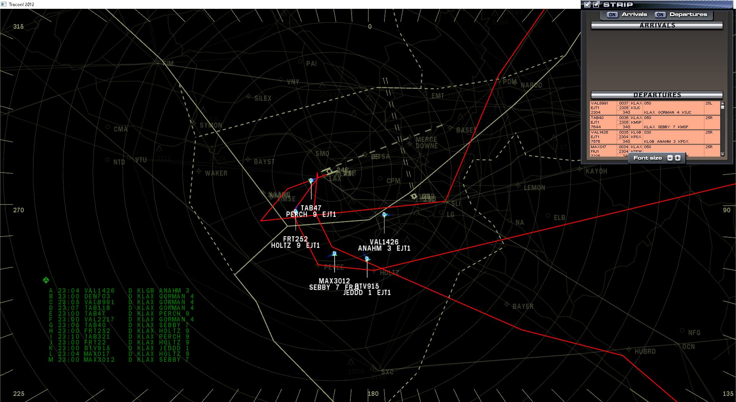Select the VAL1426 aircraft blip

pyautogui.click(x=384, y=215)
